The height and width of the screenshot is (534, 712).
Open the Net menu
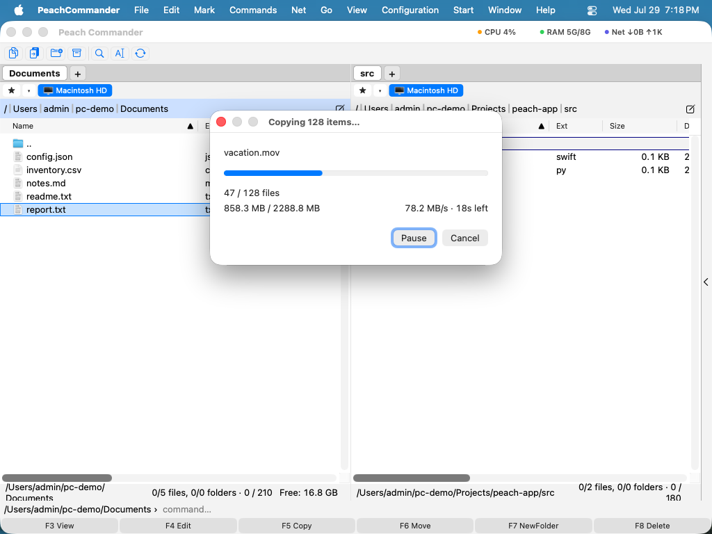click(298, 10)
